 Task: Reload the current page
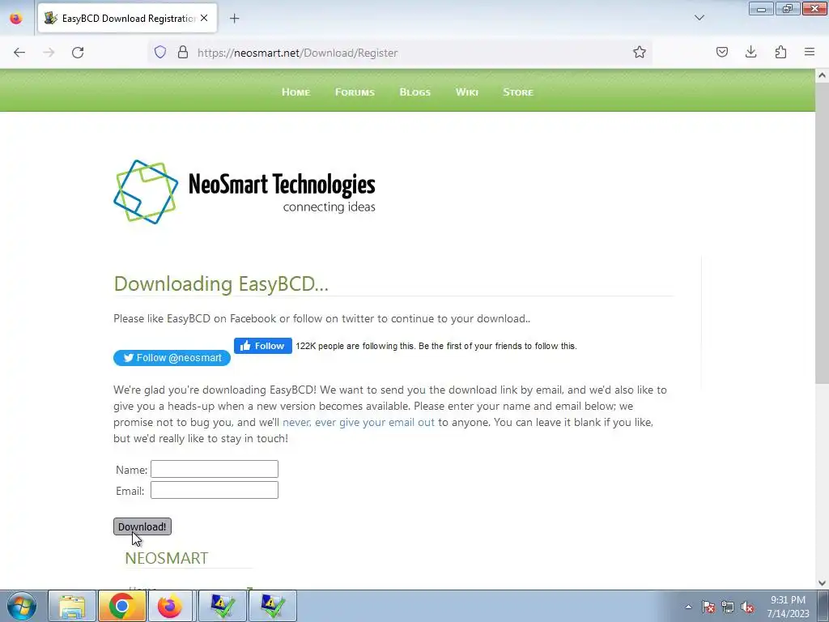point(78,53)
